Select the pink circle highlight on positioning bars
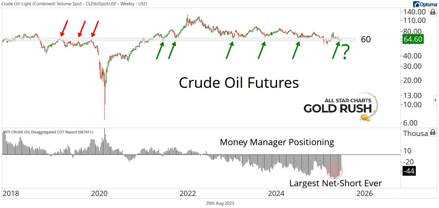 335,171
